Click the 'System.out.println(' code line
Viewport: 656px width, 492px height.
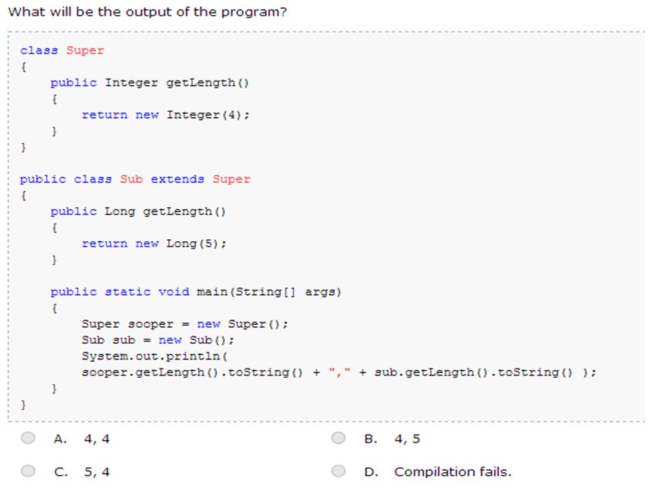[154, 356]
